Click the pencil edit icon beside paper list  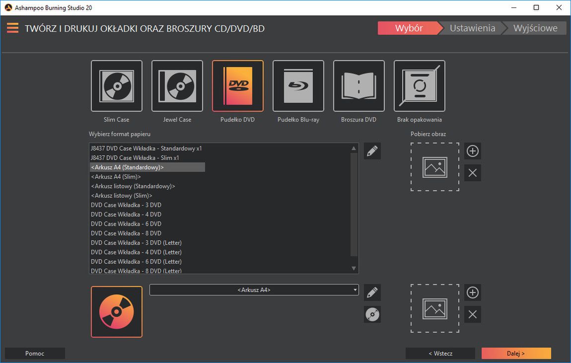[372, 151]
